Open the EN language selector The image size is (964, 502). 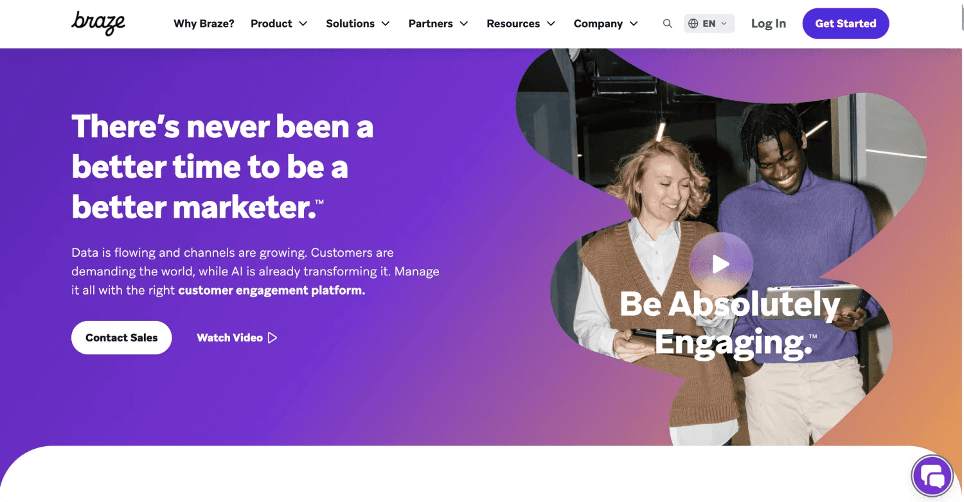[x=709, y=23]
